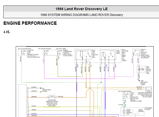This screenshot has width=159, height=117.
Task: Click the 'HOT AT ALL TIMES' label
Action: (61, 49)
